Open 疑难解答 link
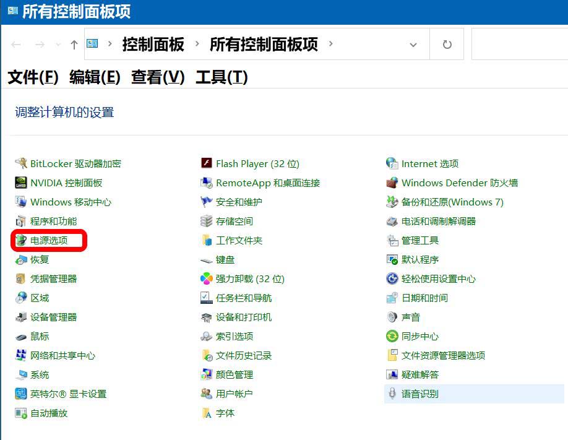 point(420,375)
